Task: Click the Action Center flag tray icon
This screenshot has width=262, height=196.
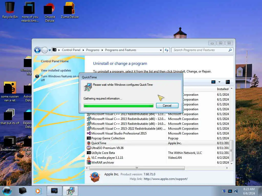Action: coord(224,191)
